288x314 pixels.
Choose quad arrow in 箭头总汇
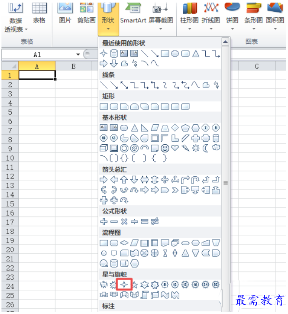point(165,180)
